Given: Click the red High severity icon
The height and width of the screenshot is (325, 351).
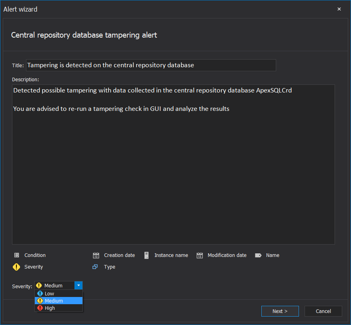Looking at the screenshot, I should pyautogui.click(x=40, y=308).
